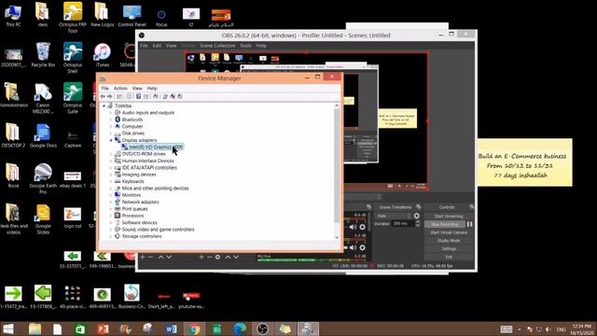The width and height of the screenshot is (597, 336).
Task: Open PowerPoint from the taskbar
Action: click(x=103, y=329)
